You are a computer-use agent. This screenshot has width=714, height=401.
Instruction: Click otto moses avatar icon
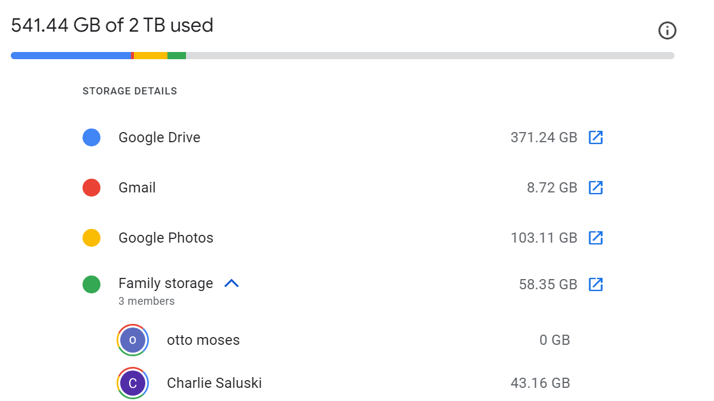tap(133, 340)
